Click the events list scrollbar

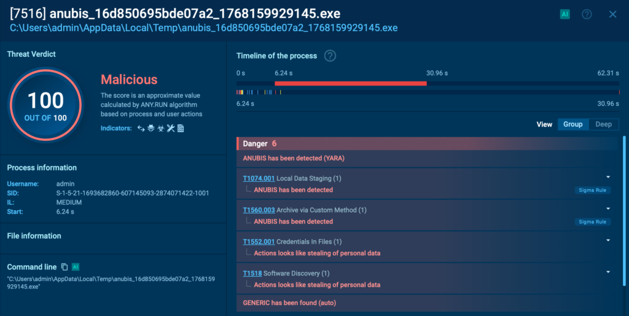pyautogui.click(x=624, y=211)
